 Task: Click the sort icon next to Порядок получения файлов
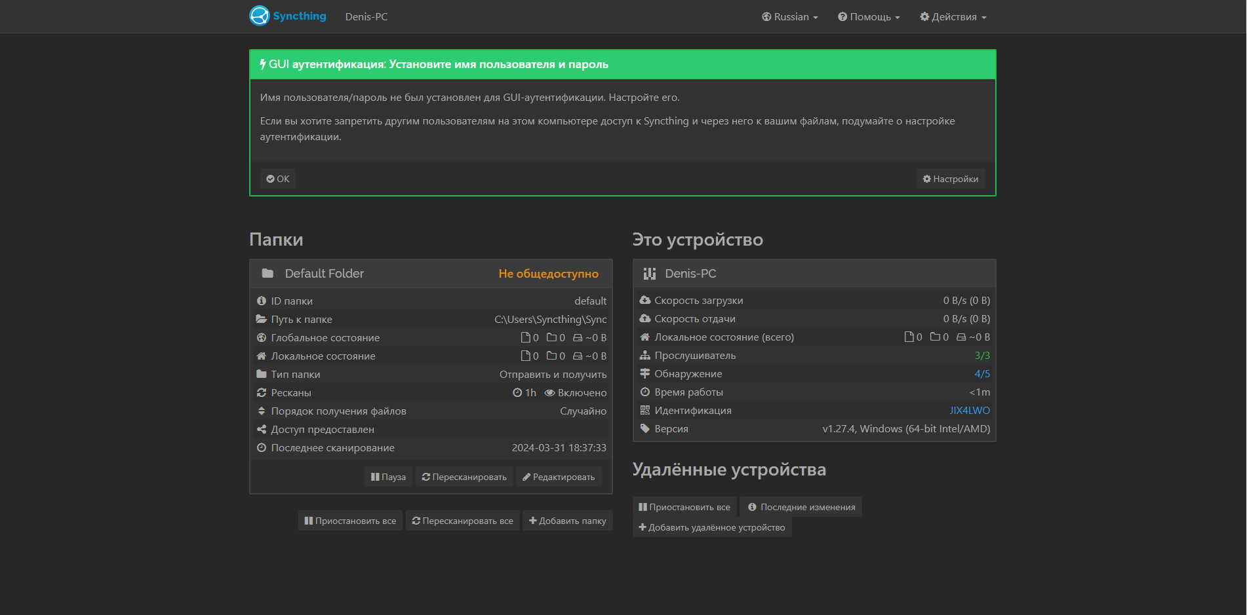[262, 411]
